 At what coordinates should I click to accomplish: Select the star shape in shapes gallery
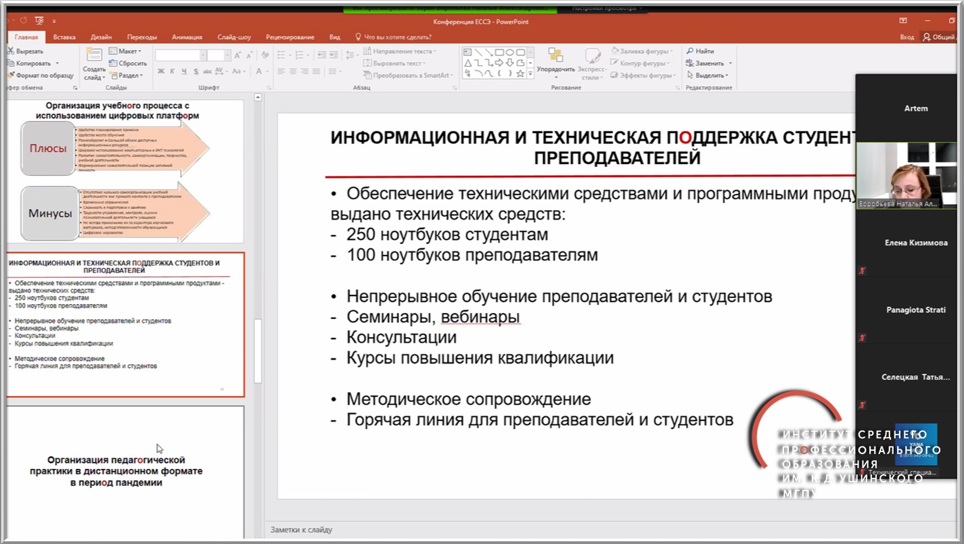point(520,73)
